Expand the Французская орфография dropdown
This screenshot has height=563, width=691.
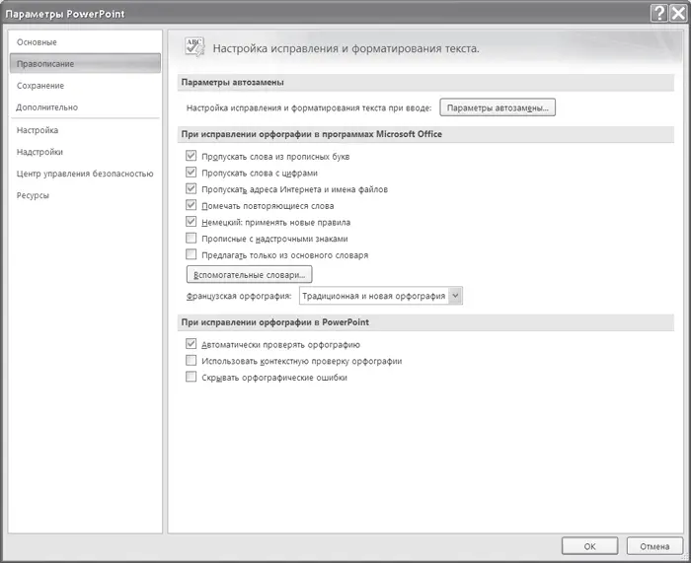454,295
